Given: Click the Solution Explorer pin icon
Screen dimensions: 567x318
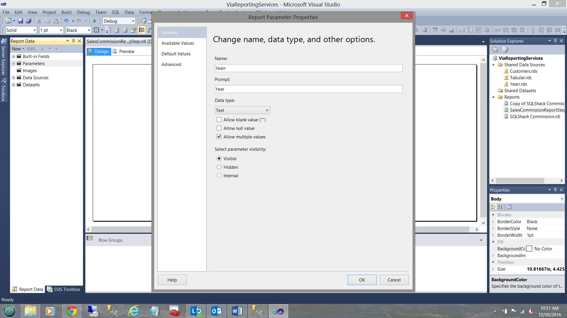Looking at the screenshot, I should (555, 41).
